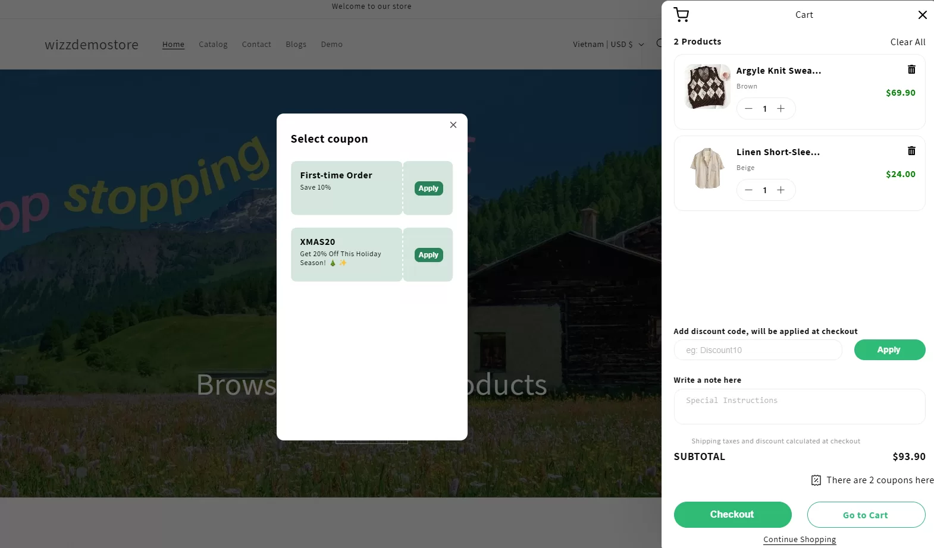The image size is (934, 548).
Task: Decrease quantity of Linen Short-Sleeve item
Action: (x=749, y=190)
